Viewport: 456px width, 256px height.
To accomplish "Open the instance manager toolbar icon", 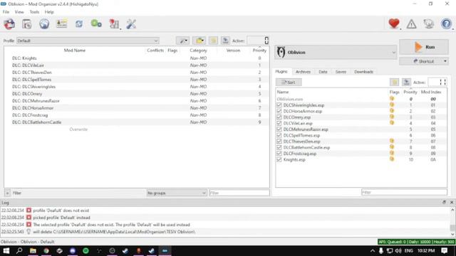I will [x=9, y=24].
